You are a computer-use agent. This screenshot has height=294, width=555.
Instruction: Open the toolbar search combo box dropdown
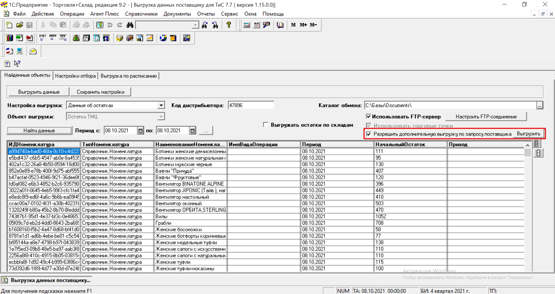click(x=196, y=25)
